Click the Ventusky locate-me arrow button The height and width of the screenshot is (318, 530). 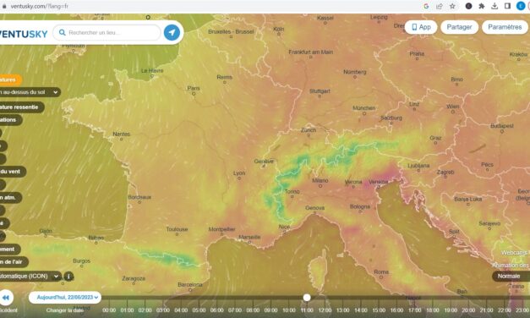tap(172, 32)
